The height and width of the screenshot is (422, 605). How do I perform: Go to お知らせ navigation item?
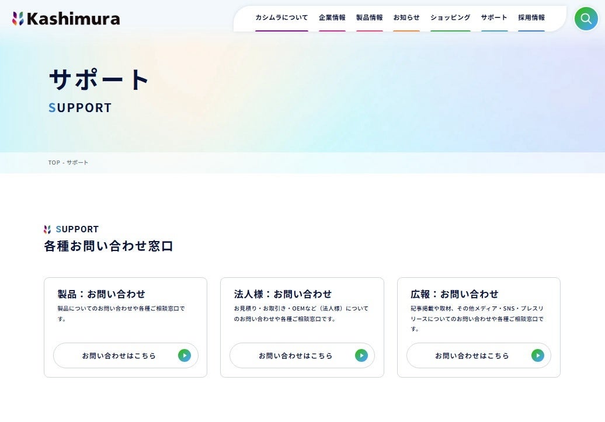[406, 18]
